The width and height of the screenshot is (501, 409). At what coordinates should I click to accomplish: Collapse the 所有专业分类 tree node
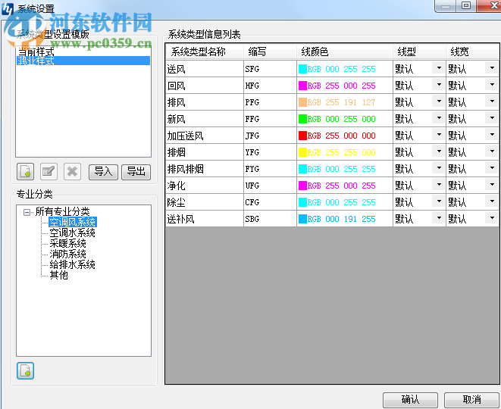pyautogui.click(x=27, y=212)
